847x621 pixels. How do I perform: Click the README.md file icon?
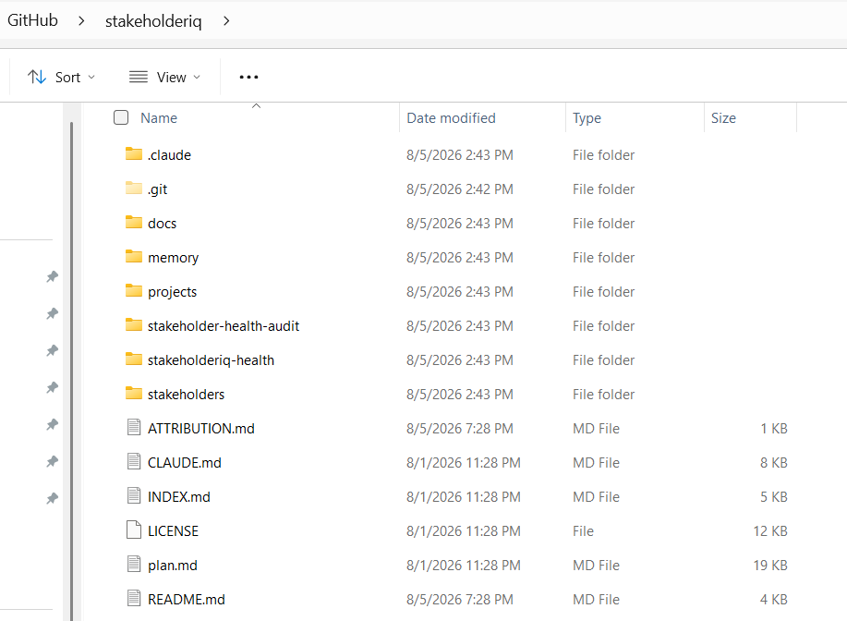[x=133, y=598]
